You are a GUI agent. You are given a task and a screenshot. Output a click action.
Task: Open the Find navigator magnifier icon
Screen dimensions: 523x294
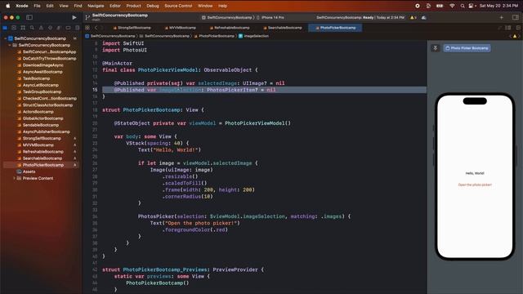[32, 28]
